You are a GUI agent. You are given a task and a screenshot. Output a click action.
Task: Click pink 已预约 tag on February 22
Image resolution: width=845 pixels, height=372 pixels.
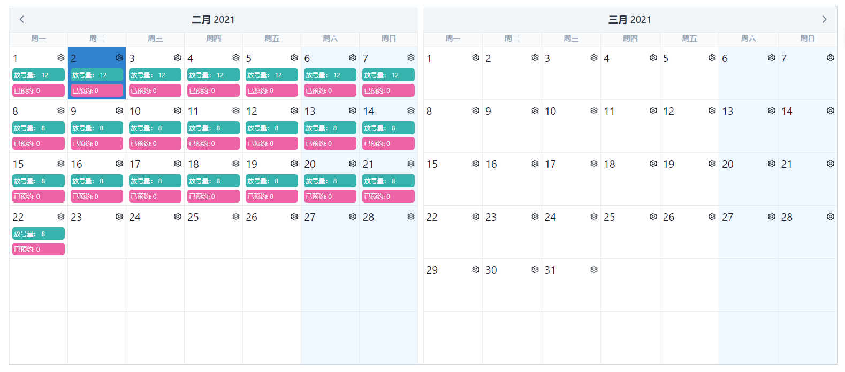point(38,249)
